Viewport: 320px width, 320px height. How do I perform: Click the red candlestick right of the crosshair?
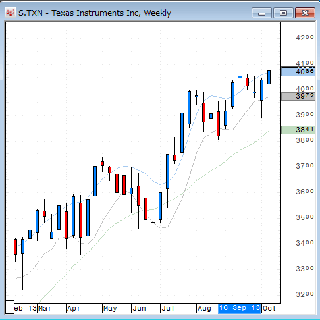247,82
